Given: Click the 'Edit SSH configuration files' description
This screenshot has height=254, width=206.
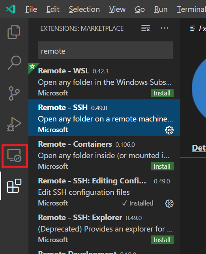Looking at the screenshot, I should 84,192.
